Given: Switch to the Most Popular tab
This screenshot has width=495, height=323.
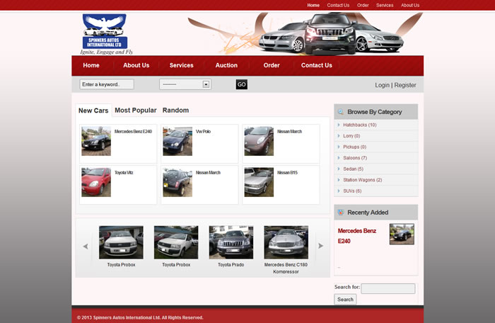Looking at the screenshot, I should [x=135, y=110].
